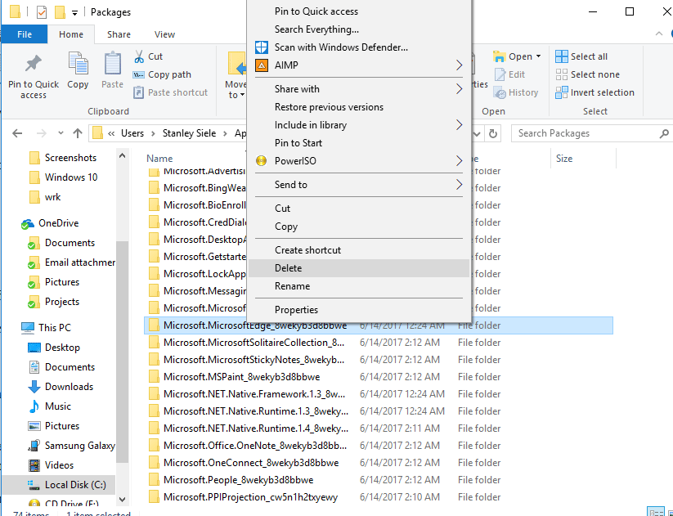
Task: Click Downloads arrow icon in sidebar
Action: pos(34,387)
